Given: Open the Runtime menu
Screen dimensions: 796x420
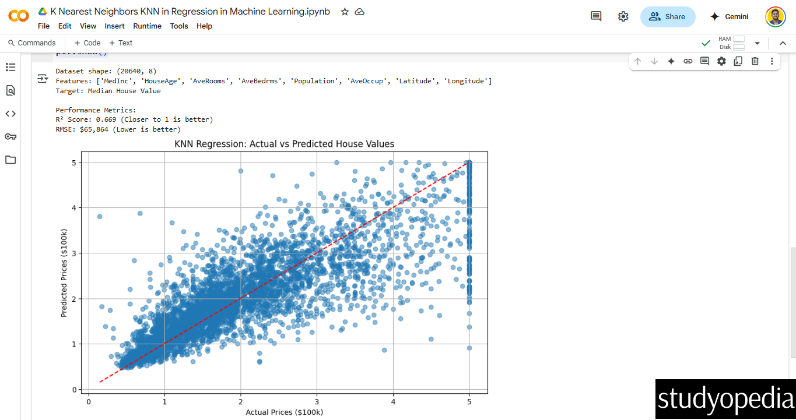Looking at the screenshot, I should click(147, 26).
